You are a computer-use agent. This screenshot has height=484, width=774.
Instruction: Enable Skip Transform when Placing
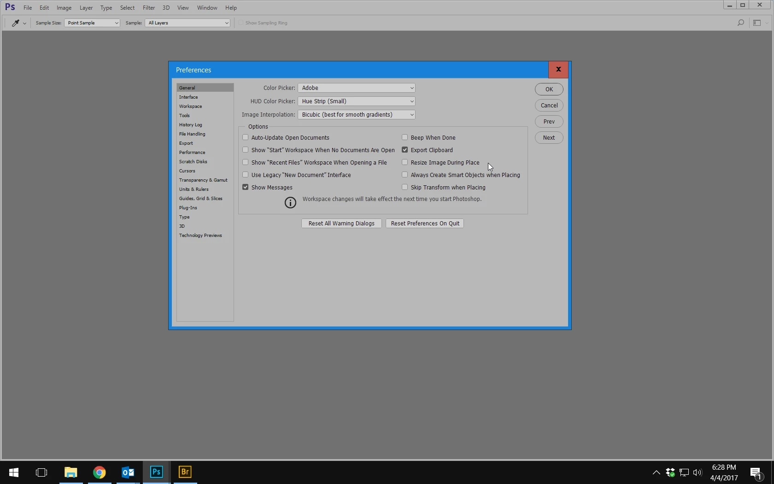point(405,187)
